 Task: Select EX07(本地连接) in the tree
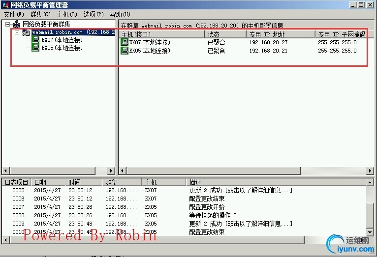pos(62,40)
